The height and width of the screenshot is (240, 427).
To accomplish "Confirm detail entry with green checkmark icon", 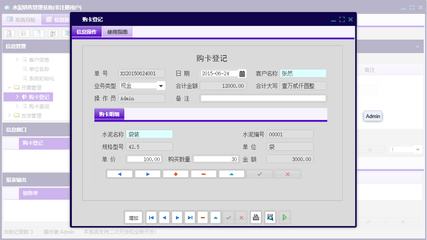I will coord(260,174).
